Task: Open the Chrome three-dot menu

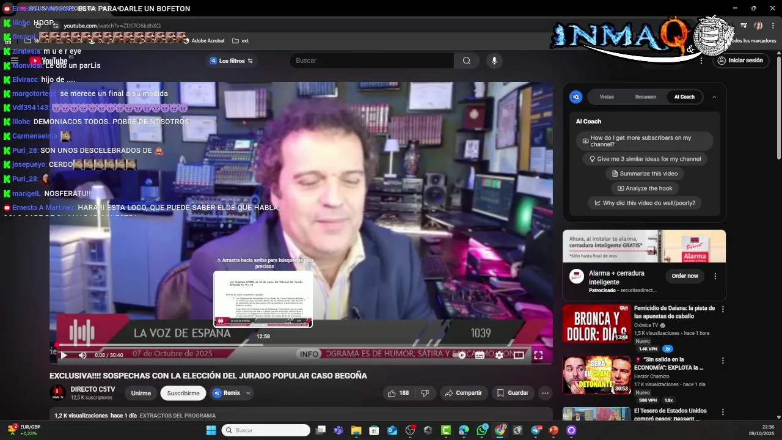Action: 773,26
